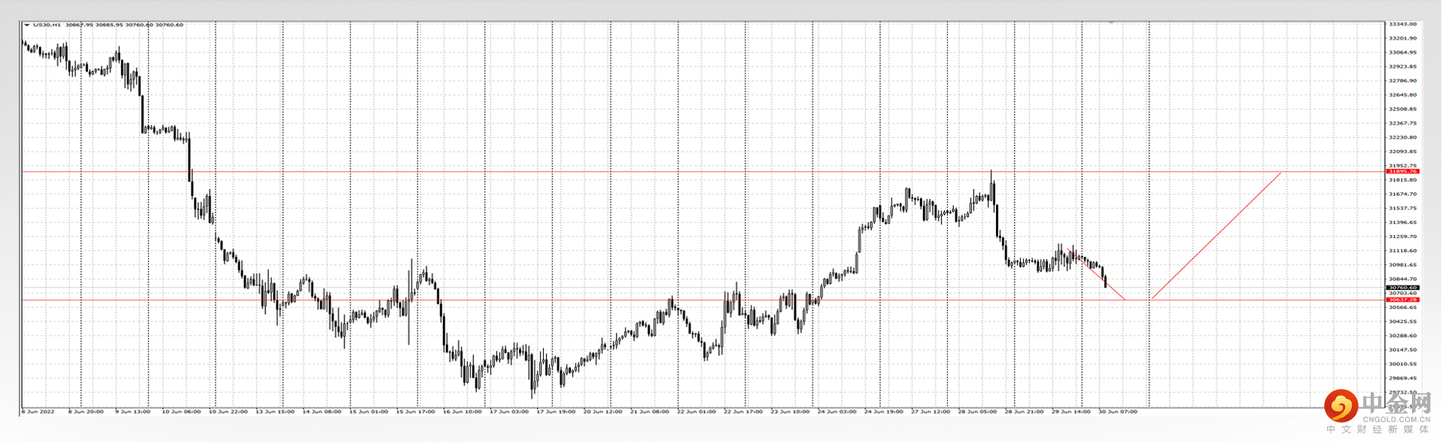Viewport: 1442px width, 443px height.
Task: Click the 31537.75 price axis label
Action: 1402,208
